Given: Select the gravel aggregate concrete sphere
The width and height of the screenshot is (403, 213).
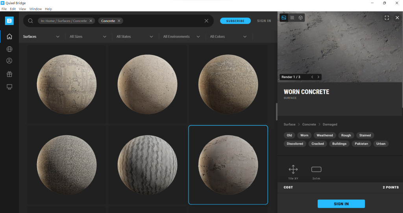Looking at the screenshot, I should 67,165.
